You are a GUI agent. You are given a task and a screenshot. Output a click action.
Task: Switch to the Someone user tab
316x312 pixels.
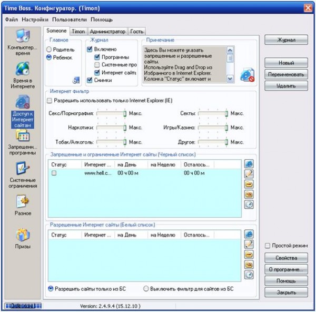[56, 31]
